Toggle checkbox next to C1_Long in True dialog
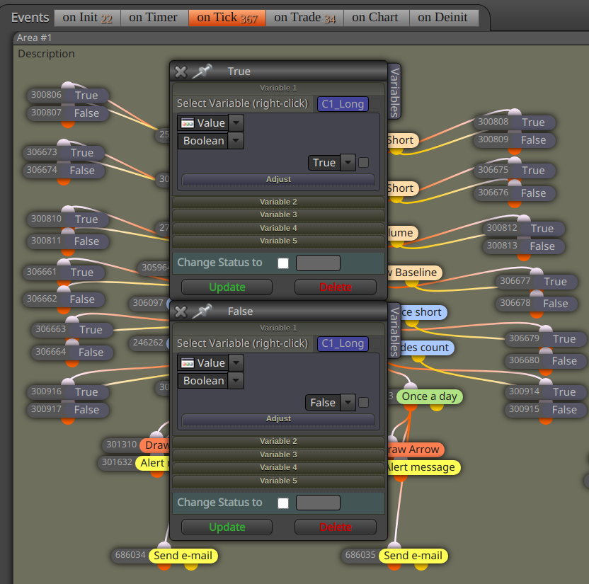589x584 pixels. 375,104
